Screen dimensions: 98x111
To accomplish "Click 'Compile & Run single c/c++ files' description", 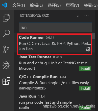I will pyautogui.click(x=54, y=83).
